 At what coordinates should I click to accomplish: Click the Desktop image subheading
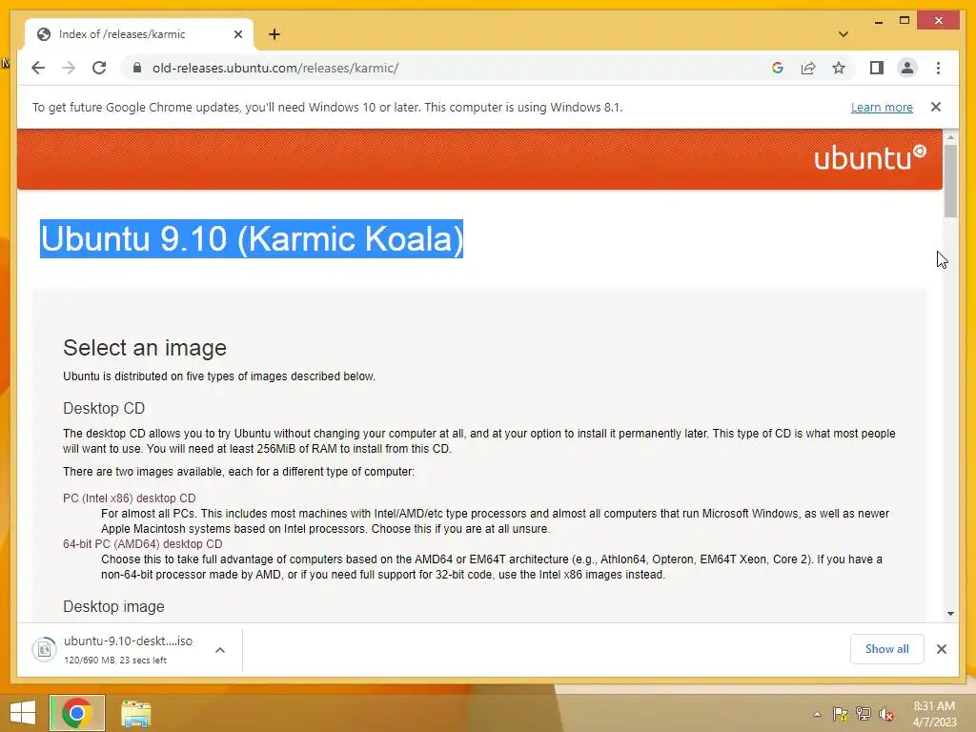[114, 607]
